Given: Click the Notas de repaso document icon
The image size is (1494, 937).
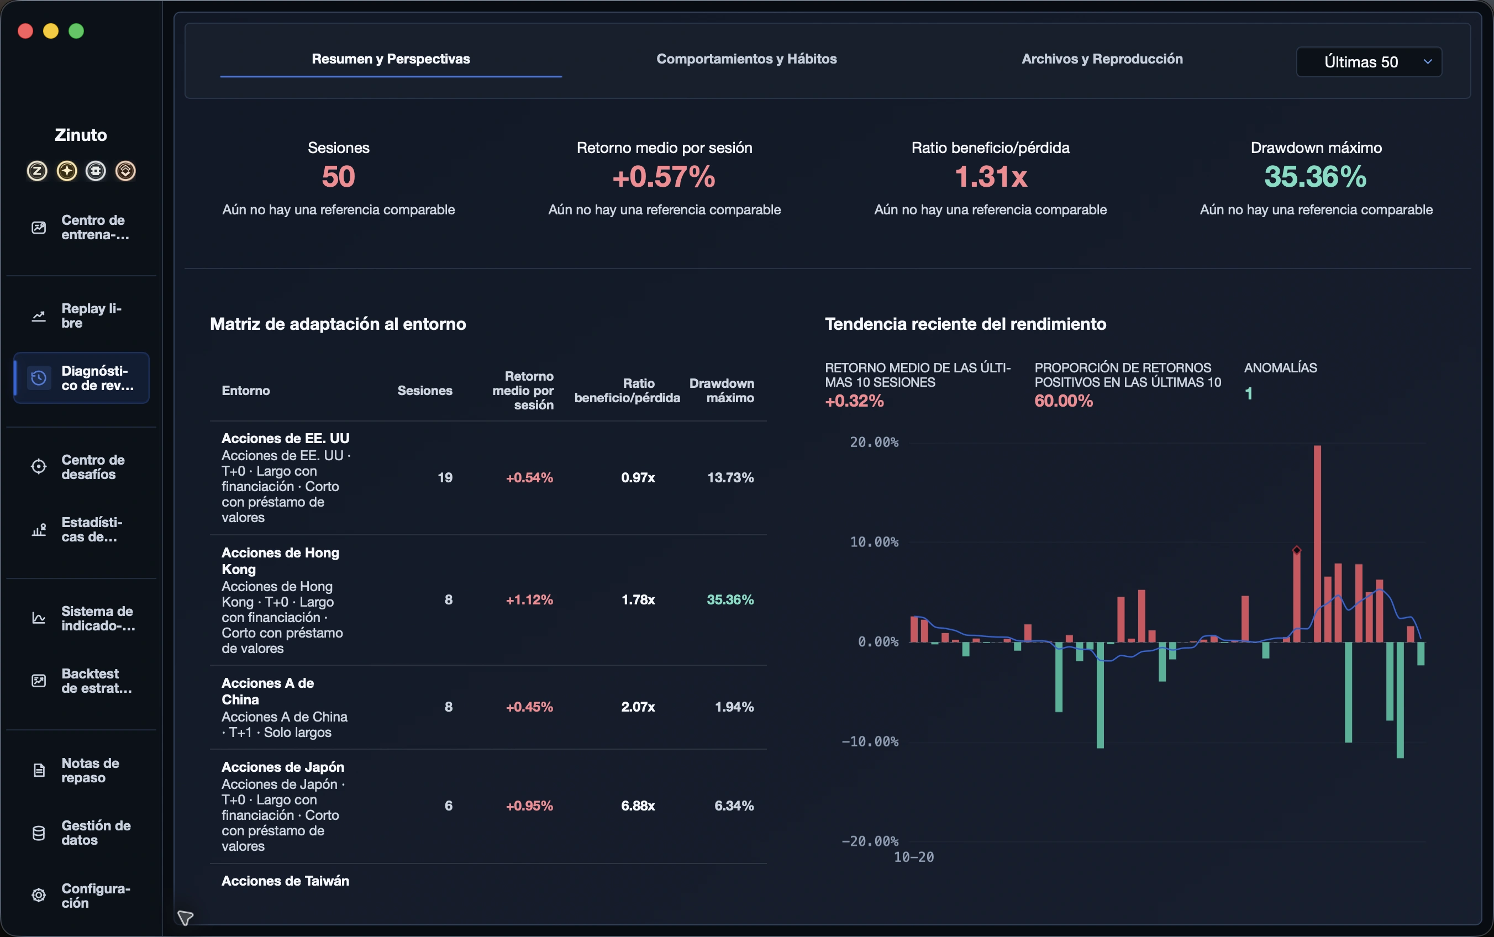Looking at the screenshot, I should (x=39, y=770).
